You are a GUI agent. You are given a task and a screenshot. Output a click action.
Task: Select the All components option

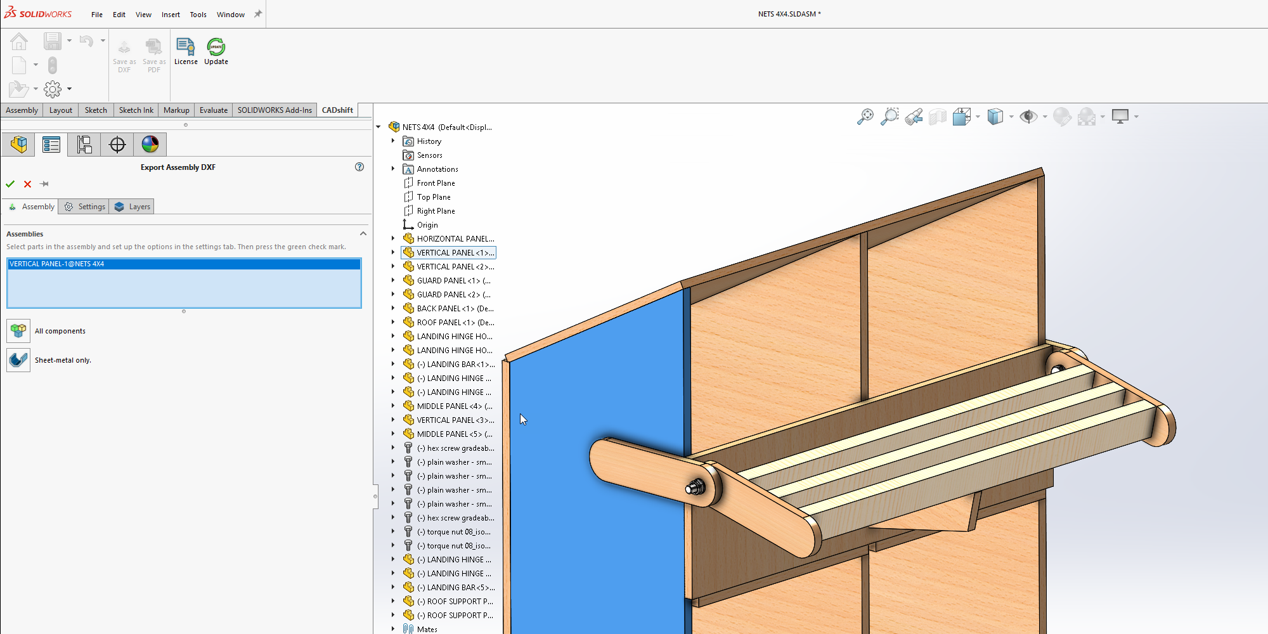tap(18, 331)
